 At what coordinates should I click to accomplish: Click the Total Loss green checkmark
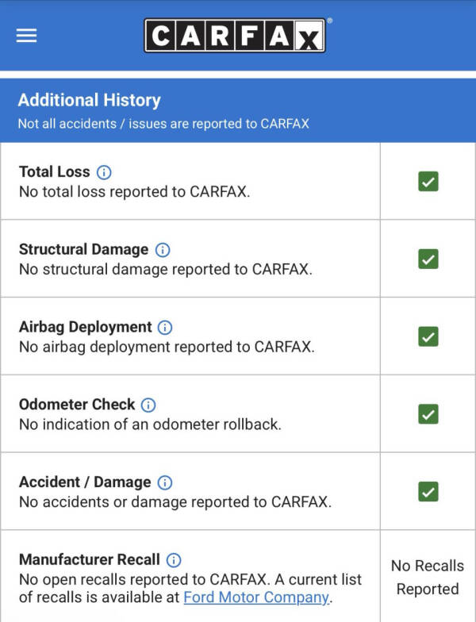click(428, 182)
